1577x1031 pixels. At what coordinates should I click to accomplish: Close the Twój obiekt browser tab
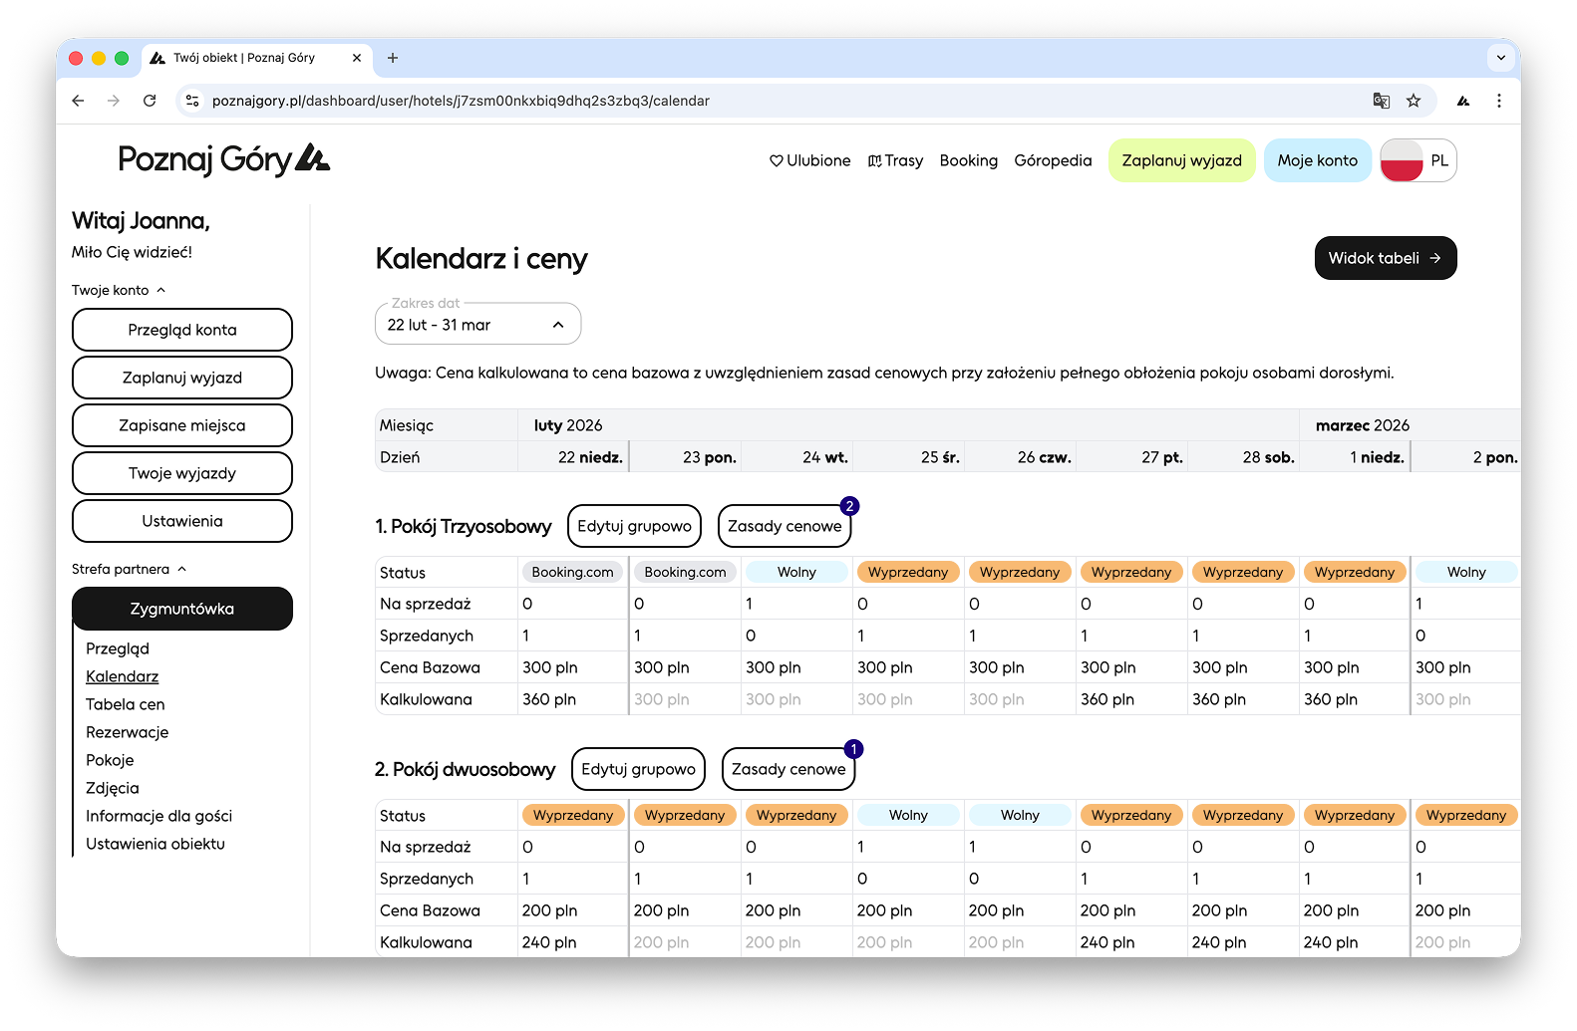[x=357, y=58]
